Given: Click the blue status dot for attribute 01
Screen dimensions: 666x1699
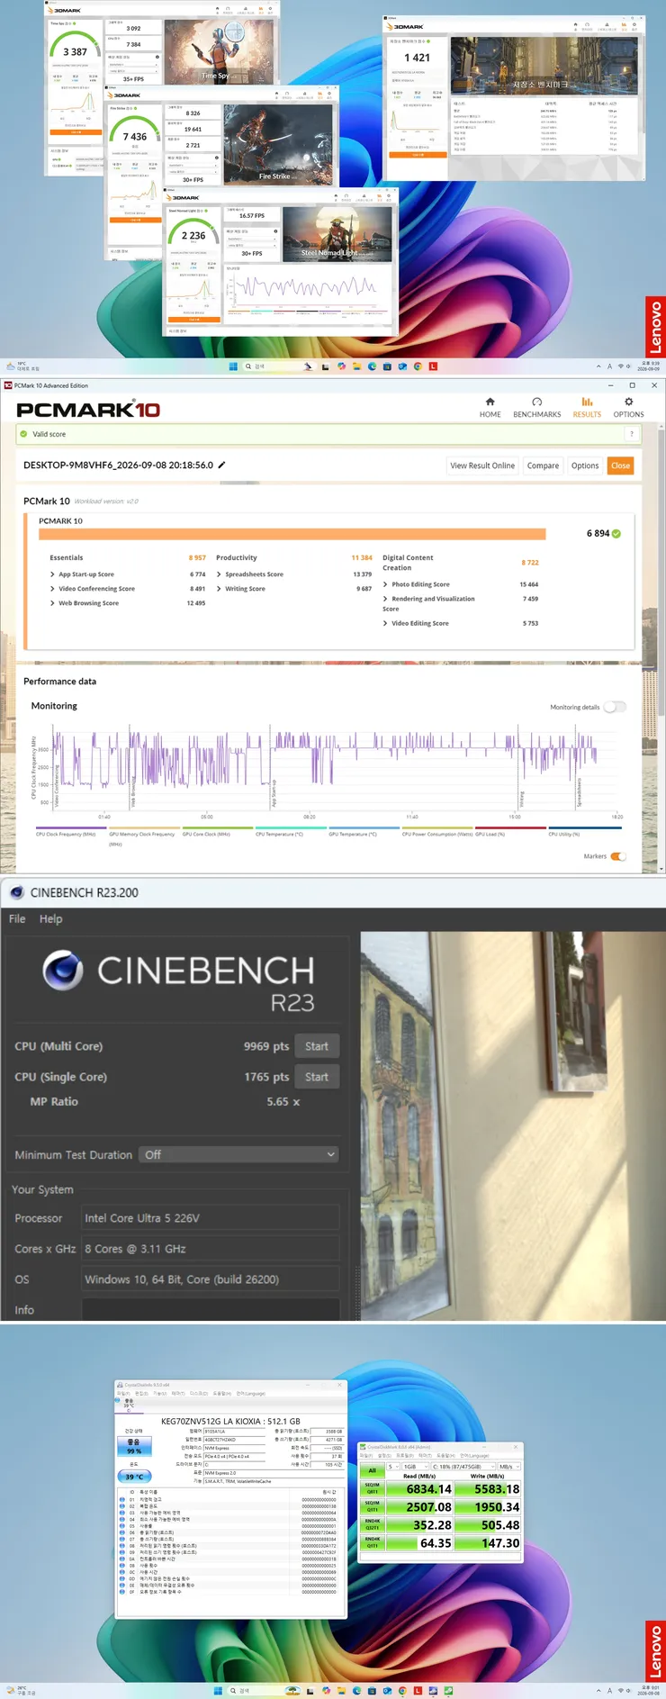Looking at the screenshot, I should coord(122,1500).
